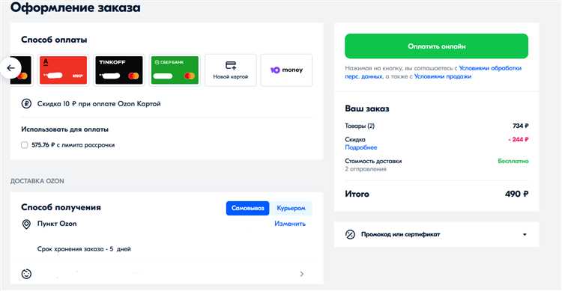Click the percent promo code icon
Viewport: 562px width, 291px height.
coord(350,234)
